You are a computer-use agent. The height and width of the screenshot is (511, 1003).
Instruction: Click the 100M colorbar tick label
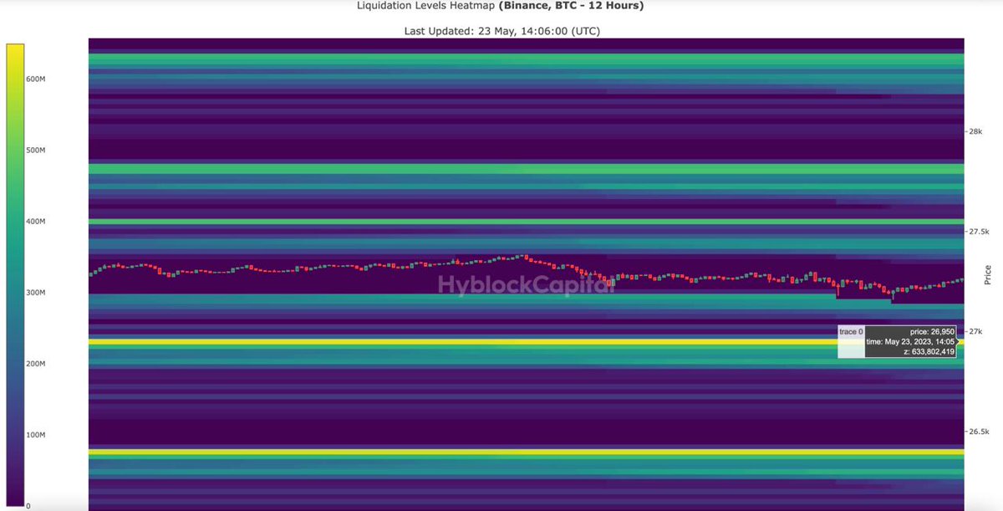35,435
